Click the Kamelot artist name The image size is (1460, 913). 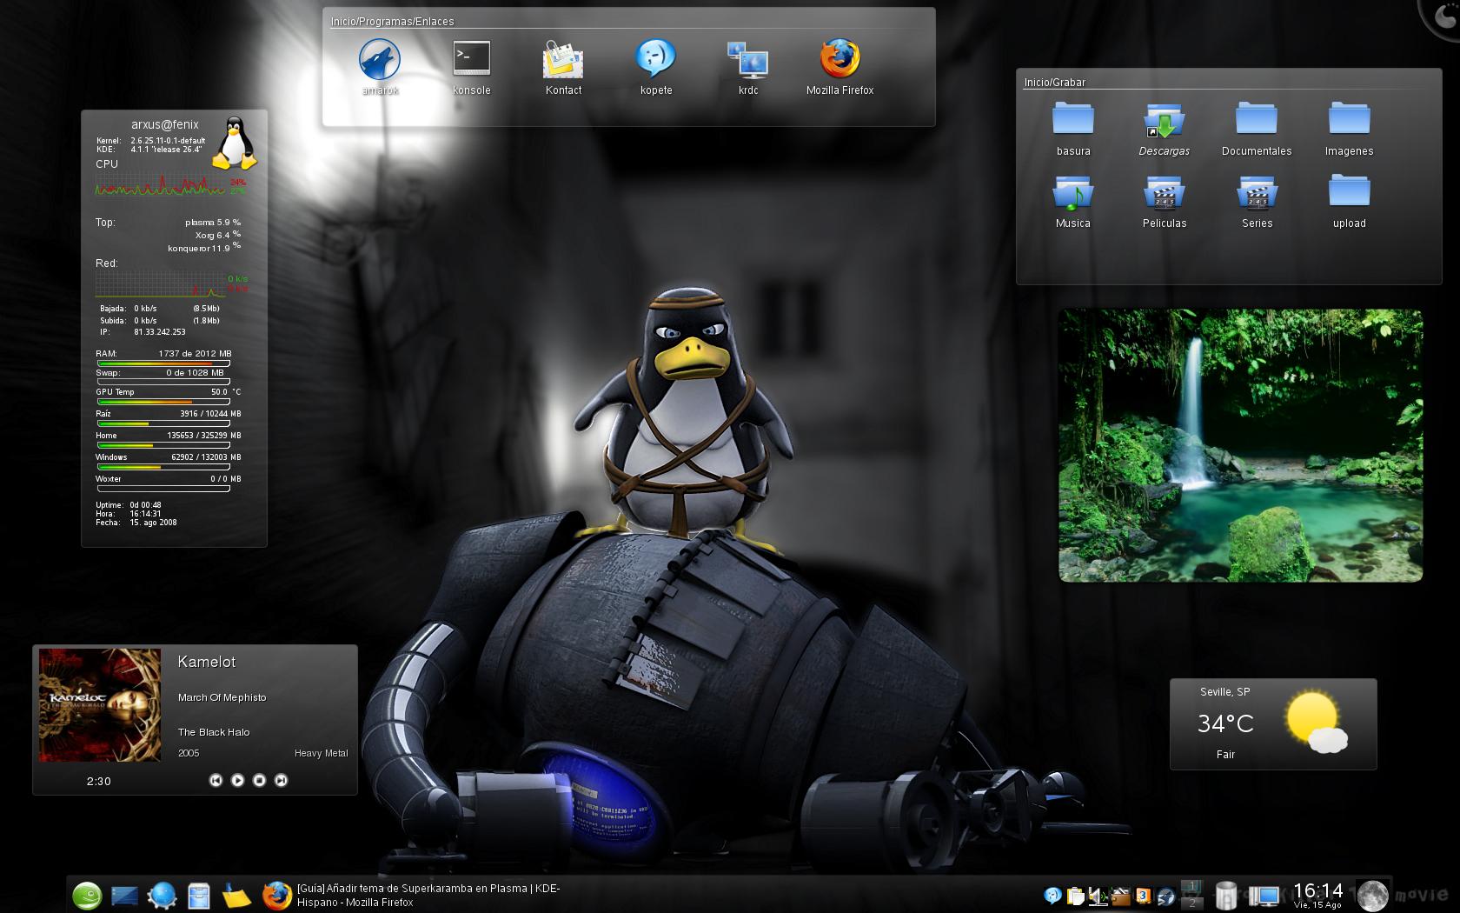click(207, 662)
